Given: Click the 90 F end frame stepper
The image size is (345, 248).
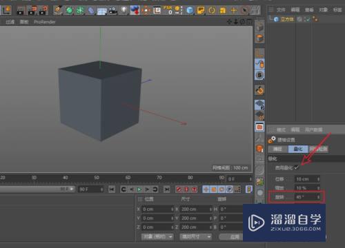Looking at the screenshot, I should (101, 189).
